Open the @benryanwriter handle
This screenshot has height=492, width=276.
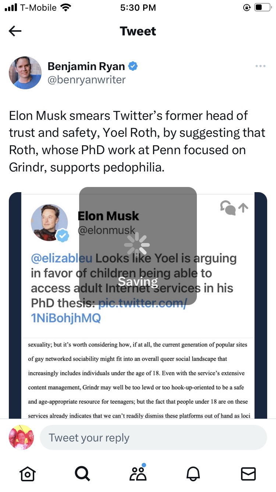(86, 80)
